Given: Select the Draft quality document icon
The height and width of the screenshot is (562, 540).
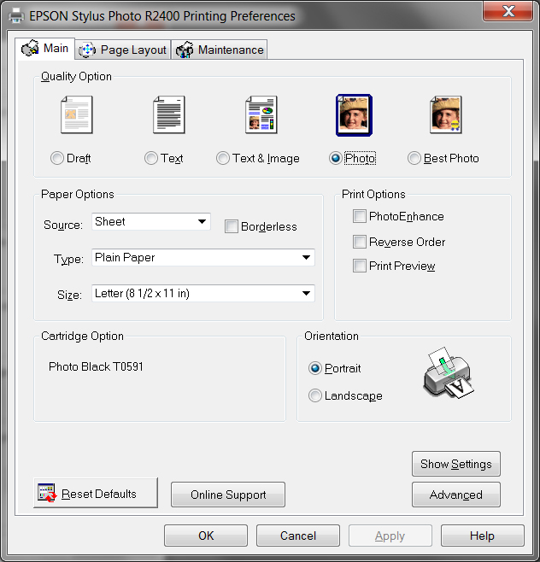Looking at the screenshot, I should pos(76,114).
